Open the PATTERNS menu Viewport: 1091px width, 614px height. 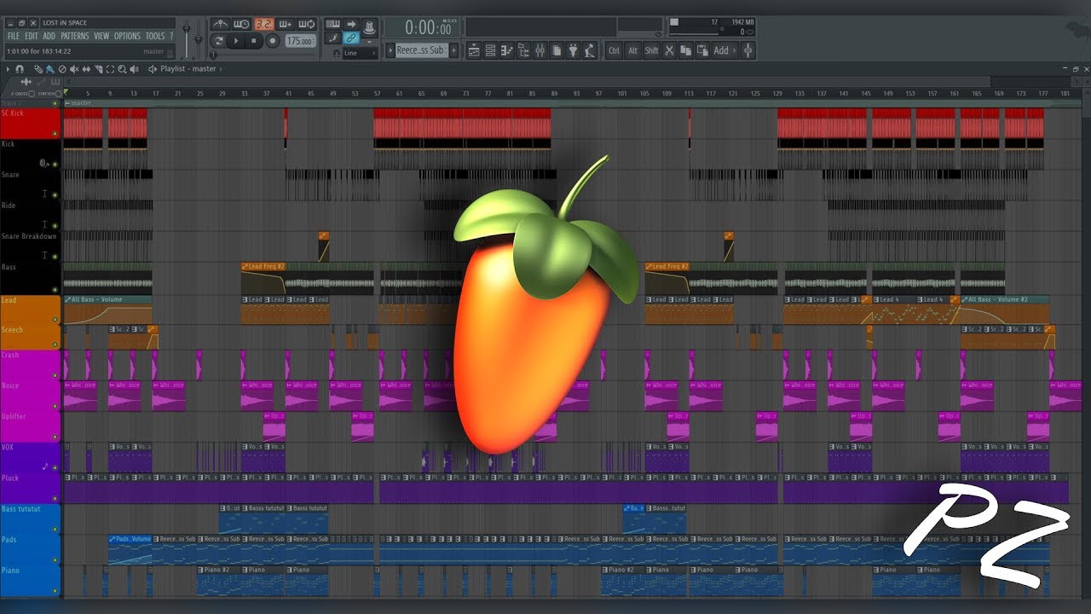point(75,37)
